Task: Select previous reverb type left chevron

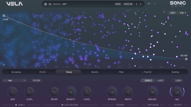Action: point(4,81)
